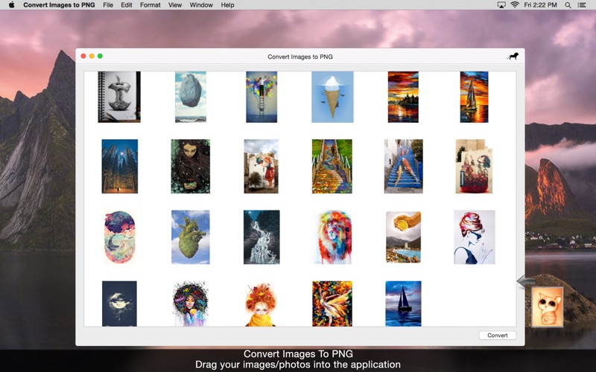Click the cat drawing being dragged in
This screenshot has width=596, height=372.
click(547, 307)
